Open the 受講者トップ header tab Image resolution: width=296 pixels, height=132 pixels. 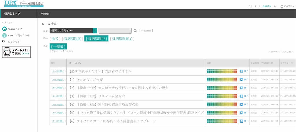(x=12, y=14)
